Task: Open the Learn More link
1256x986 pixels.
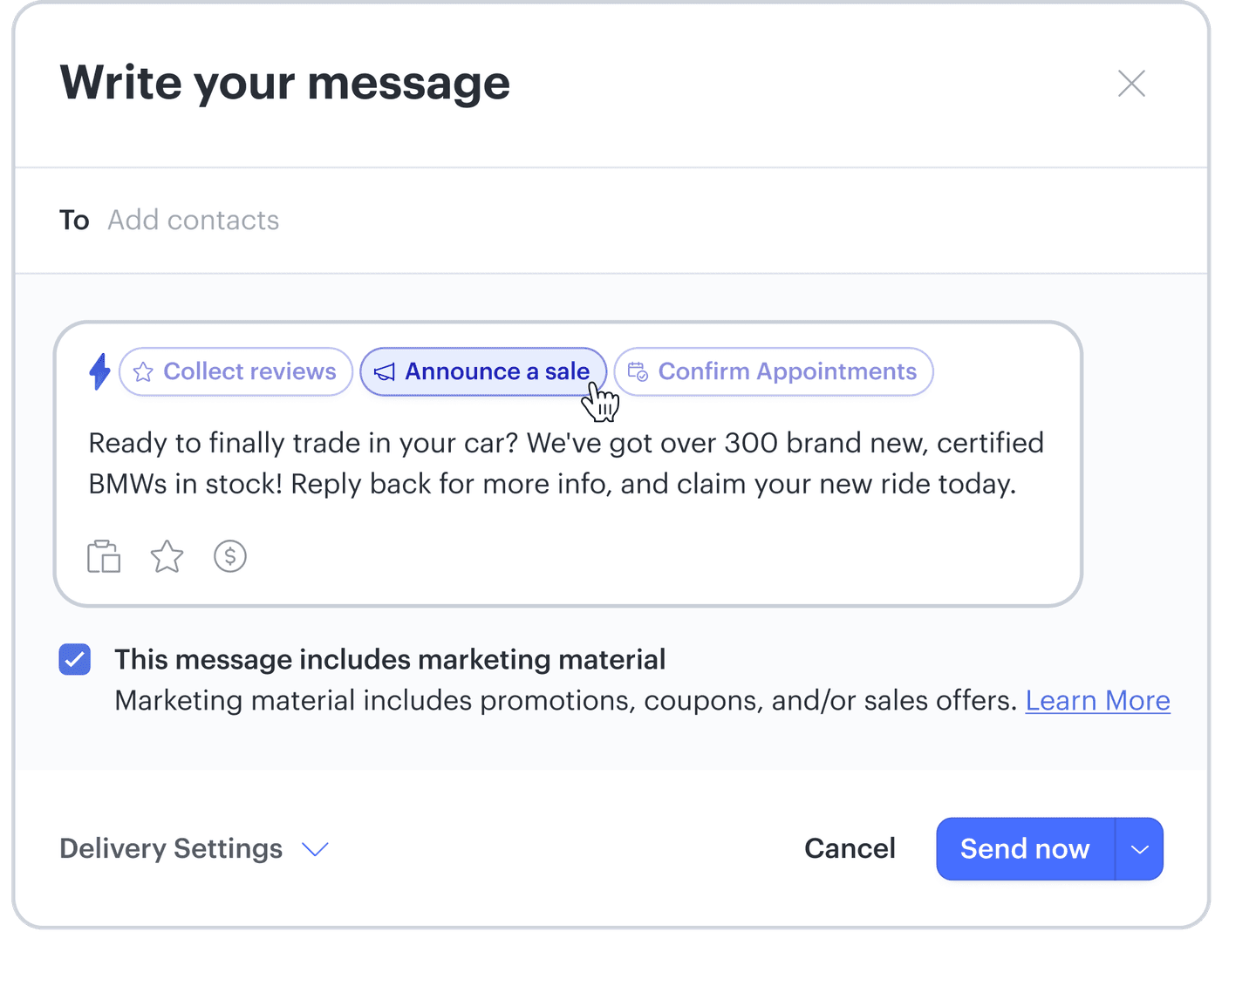Action: click(x=1097, y=701)
